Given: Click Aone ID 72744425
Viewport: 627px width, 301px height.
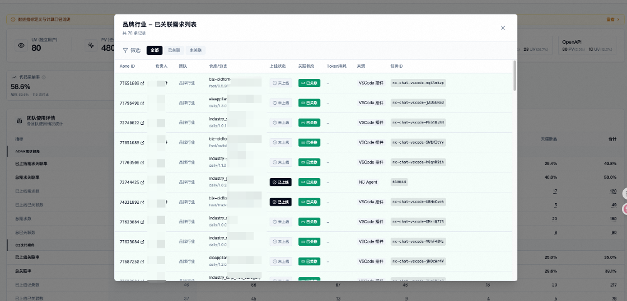Looking at the screenshot, I should 130,182.
